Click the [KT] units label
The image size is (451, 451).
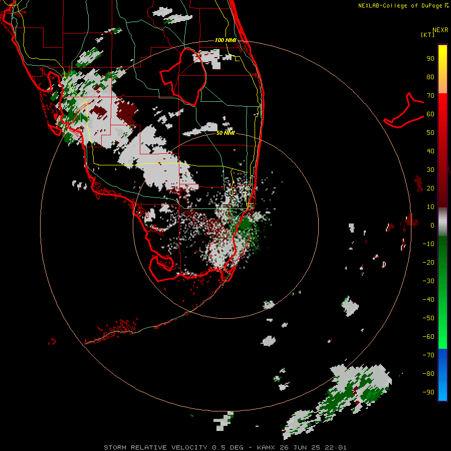pyautogui.click(x=428, y=35)
